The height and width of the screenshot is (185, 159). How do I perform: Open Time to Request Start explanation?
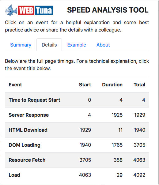pos(35,100)
